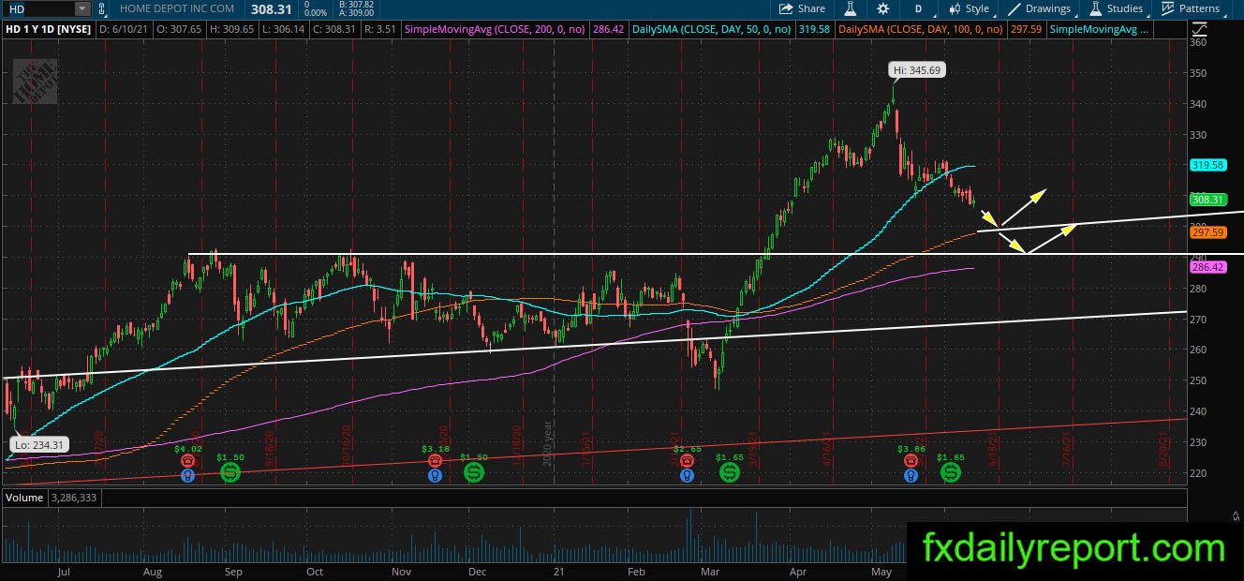Image resolution: width=1244 pixels, height=581 pixels.
Task: Click the earnings phone icon labeled $3.18
Action: (435, 461)
